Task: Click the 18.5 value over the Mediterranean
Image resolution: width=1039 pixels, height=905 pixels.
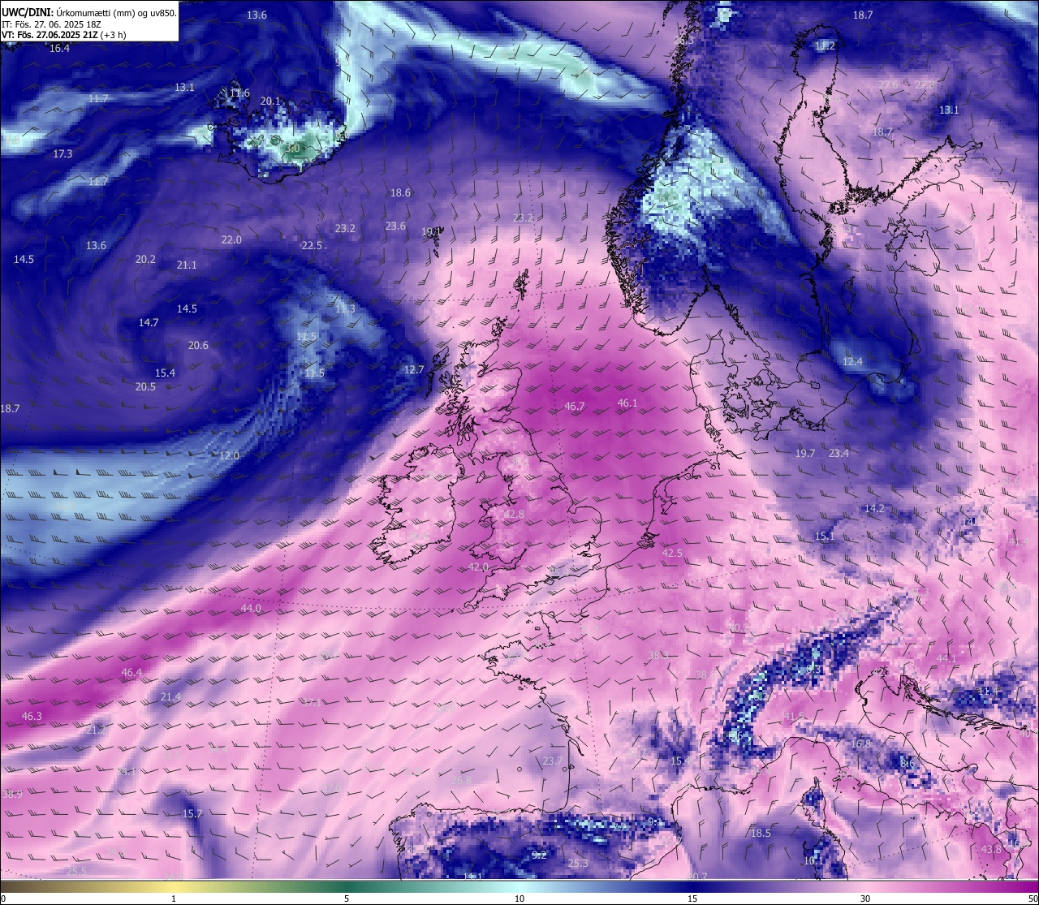Action: pos(761,834)
